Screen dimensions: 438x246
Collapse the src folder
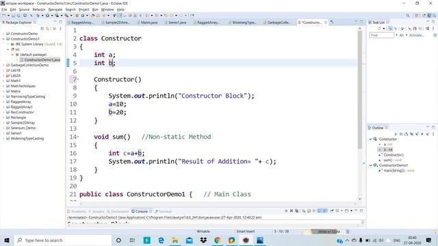tap(8, 49)
